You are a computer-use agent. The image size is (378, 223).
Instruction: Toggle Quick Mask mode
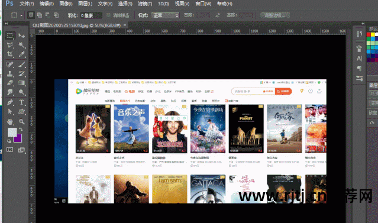tap(10, 150)
